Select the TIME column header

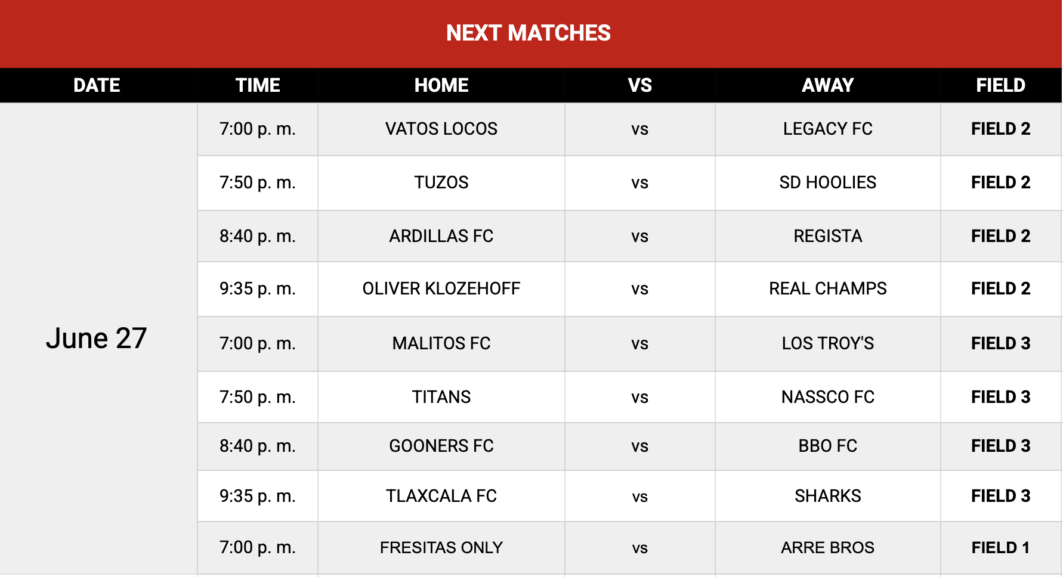tap(258, 85)
